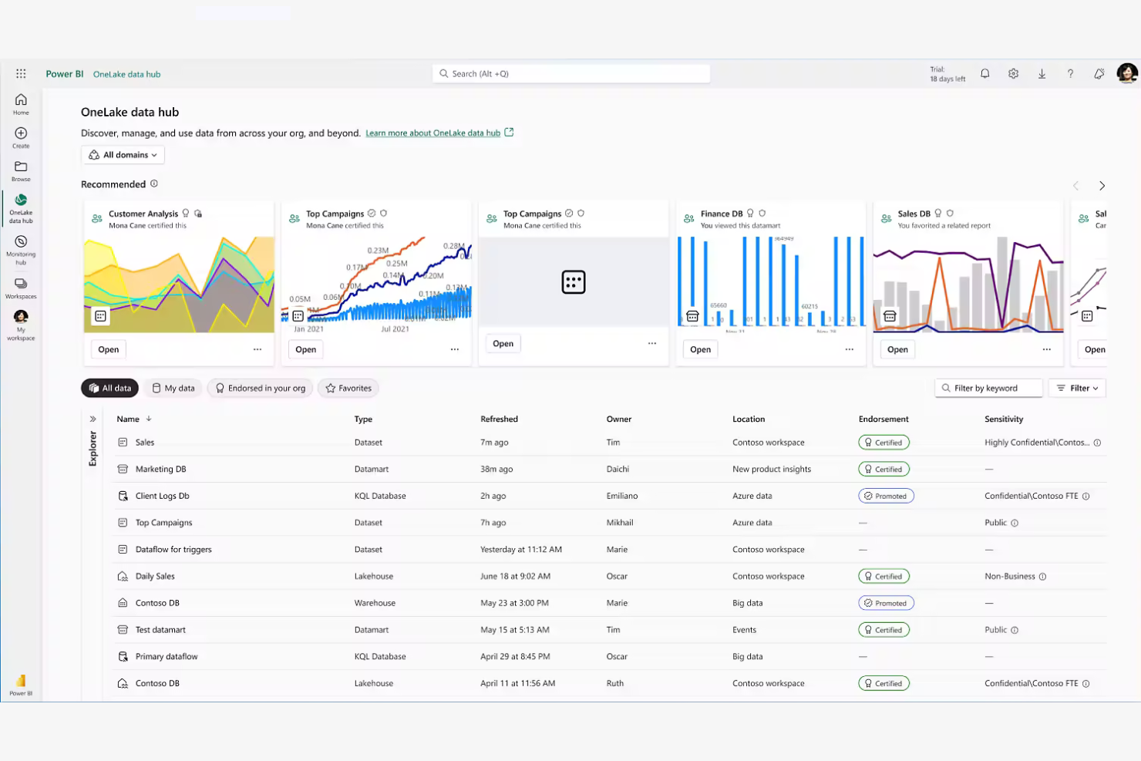Open Power BI settings gear
This screenshot has width=1141, height=761.
(x=1013, y=73)
